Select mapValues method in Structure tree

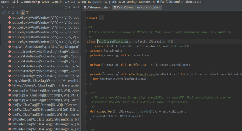click(44, 80)
